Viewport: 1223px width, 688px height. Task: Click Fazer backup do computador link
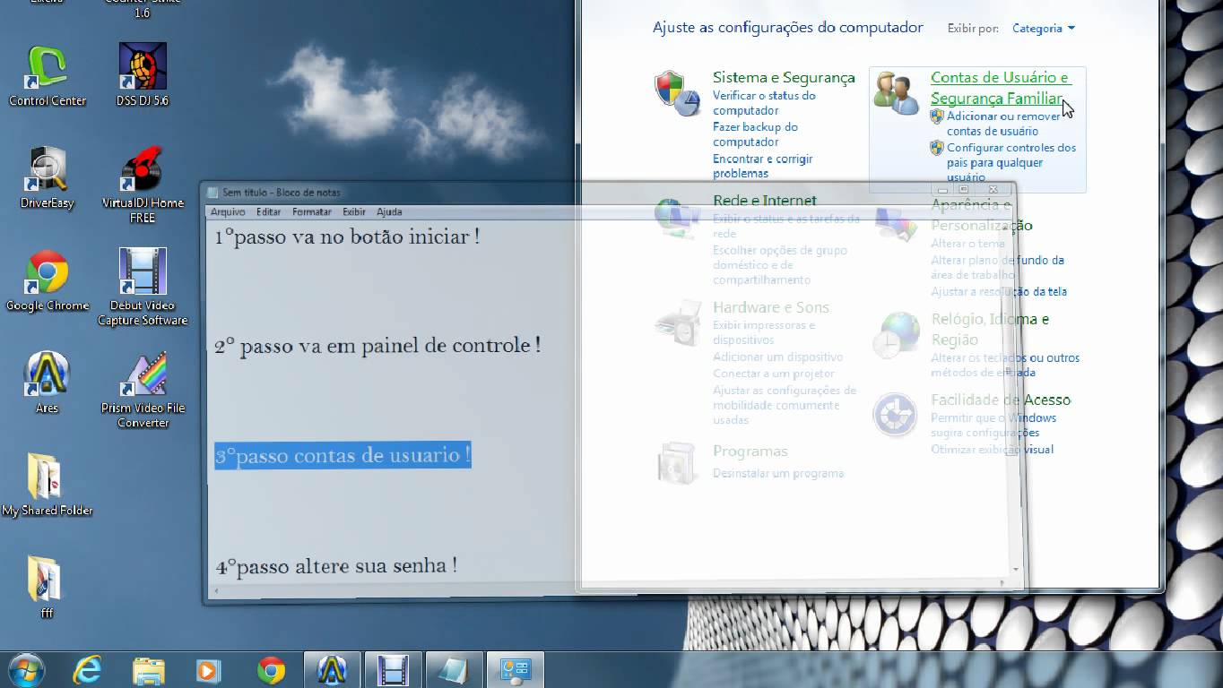[755, 134]
